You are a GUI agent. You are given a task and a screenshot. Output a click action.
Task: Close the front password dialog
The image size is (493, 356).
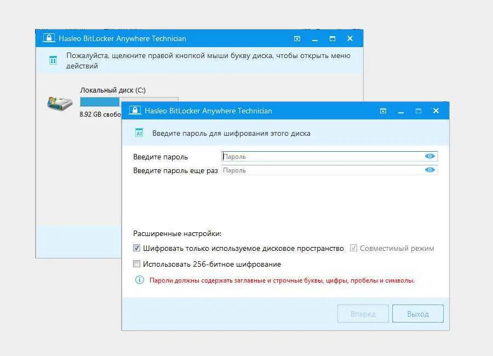coord(436,111)
